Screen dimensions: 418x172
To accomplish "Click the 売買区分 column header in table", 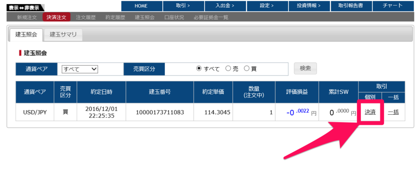I will tap(65, 92).
